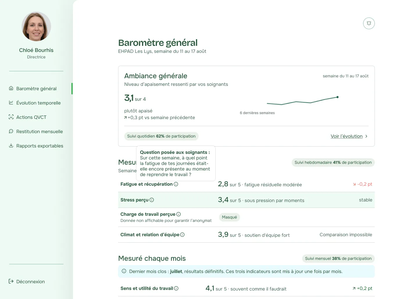
Task: Select the Stress perçu row
Action: point(246,200)
